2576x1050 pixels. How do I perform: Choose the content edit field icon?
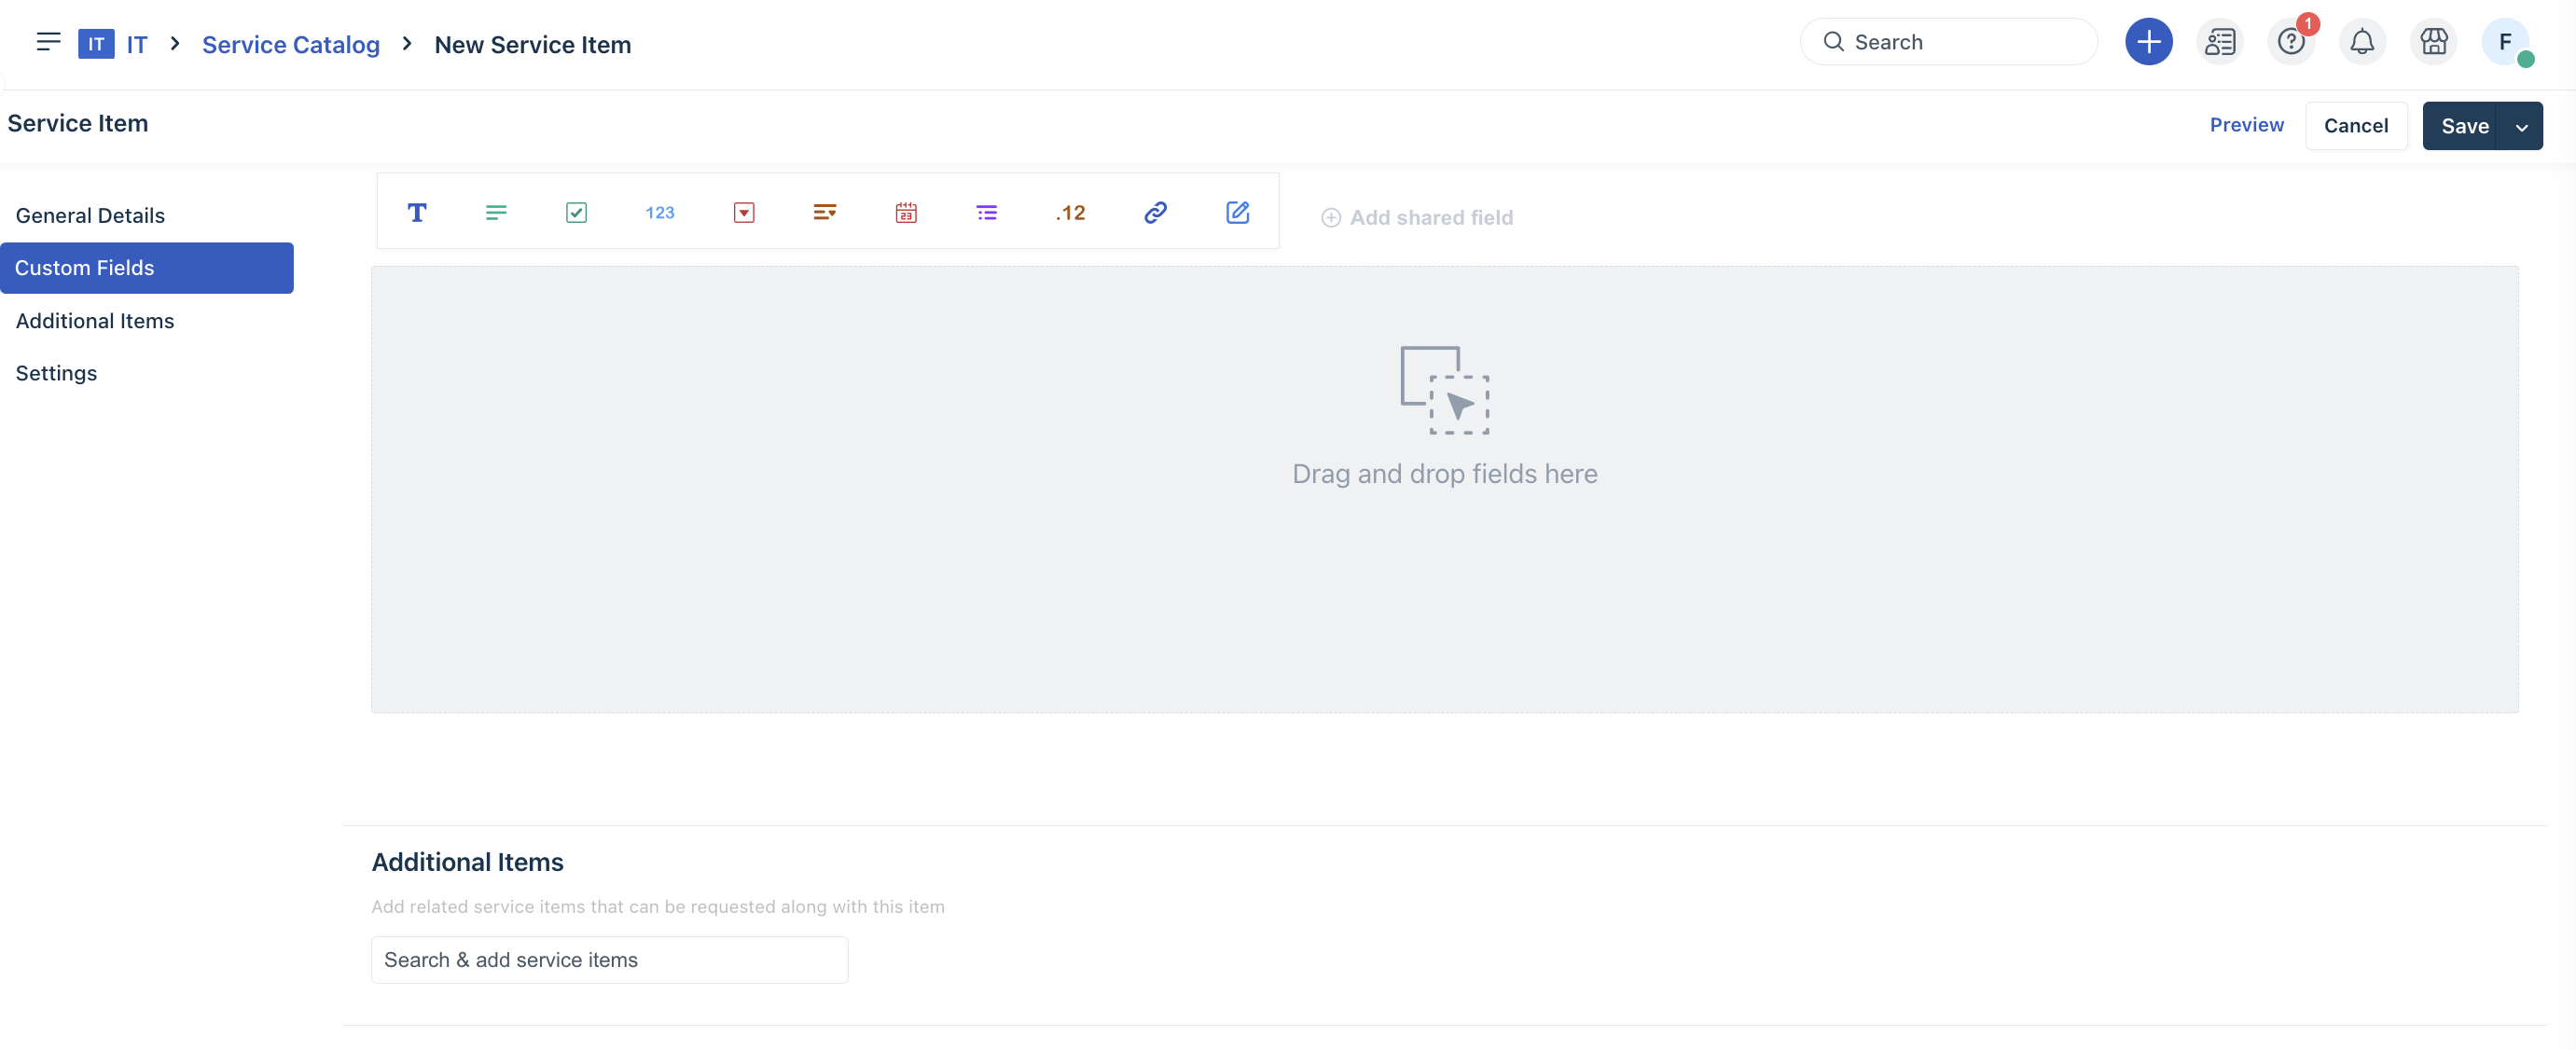[x=1237, y=212]
